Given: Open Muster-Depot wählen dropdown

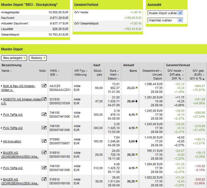Looking at the screenshot, I should (165, 13).
